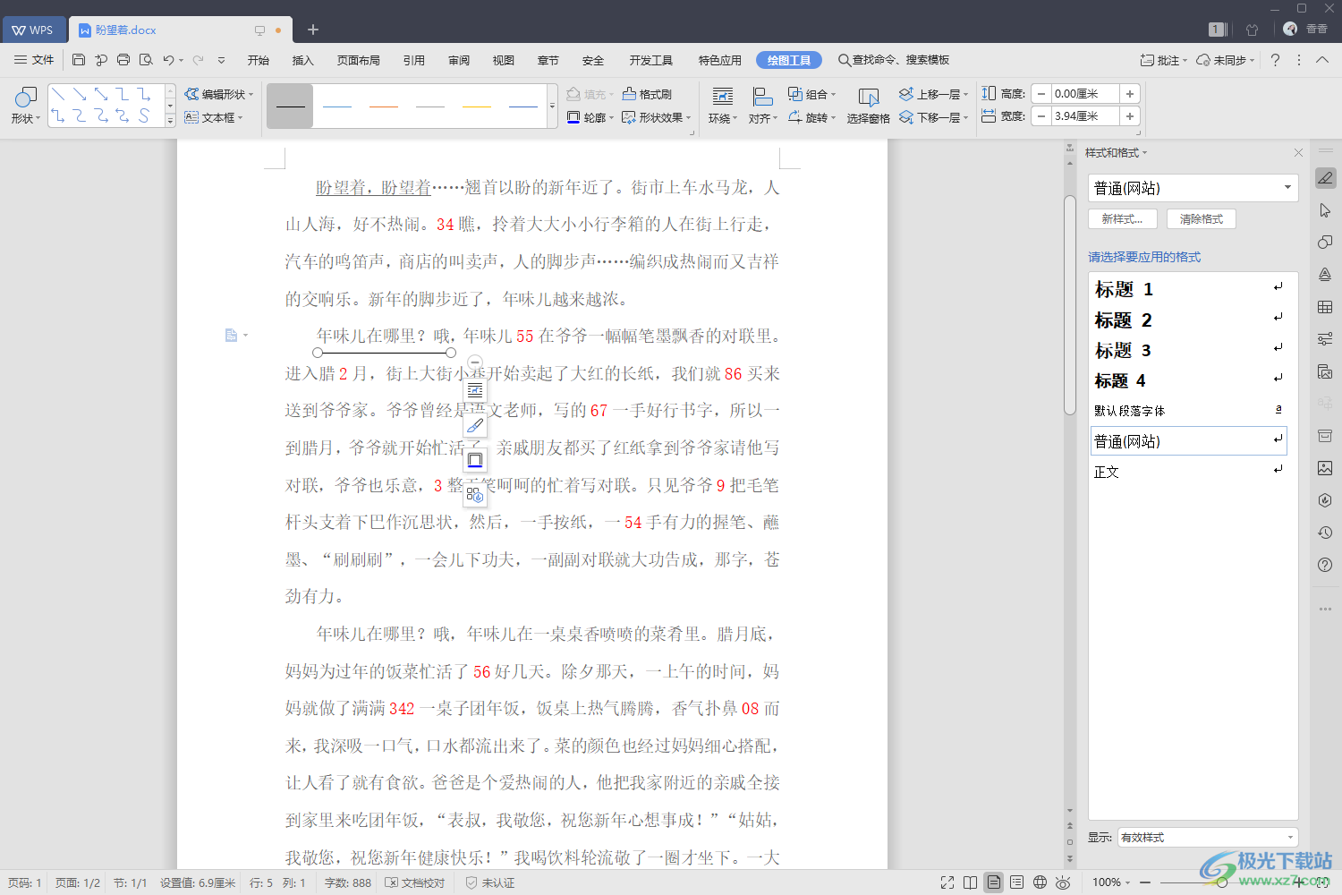Image resolution: width=1342 pixels, height=895 pixels.
Task: Click the zoom slider handle
Action: [1222, 882]
